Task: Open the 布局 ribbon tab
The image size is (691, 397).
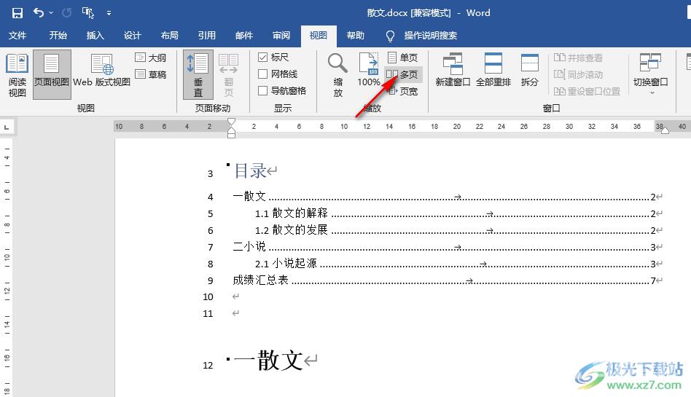Action: pos(169,35)
